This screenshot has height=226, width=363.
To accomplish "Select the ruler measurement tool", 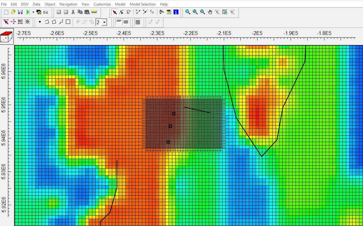I will click(x=94, y=12).
